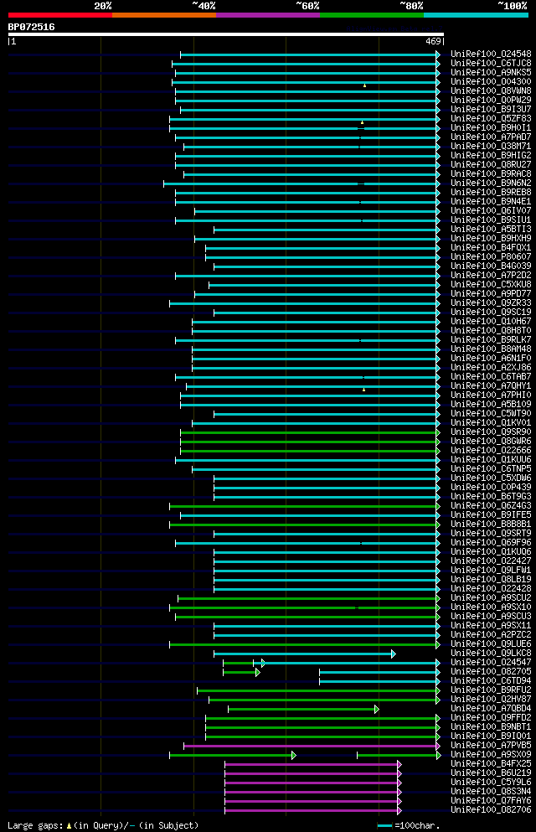Choose the label UniRef100_A5B109
This screenshot has width=536, height=832.
point(491,405)
